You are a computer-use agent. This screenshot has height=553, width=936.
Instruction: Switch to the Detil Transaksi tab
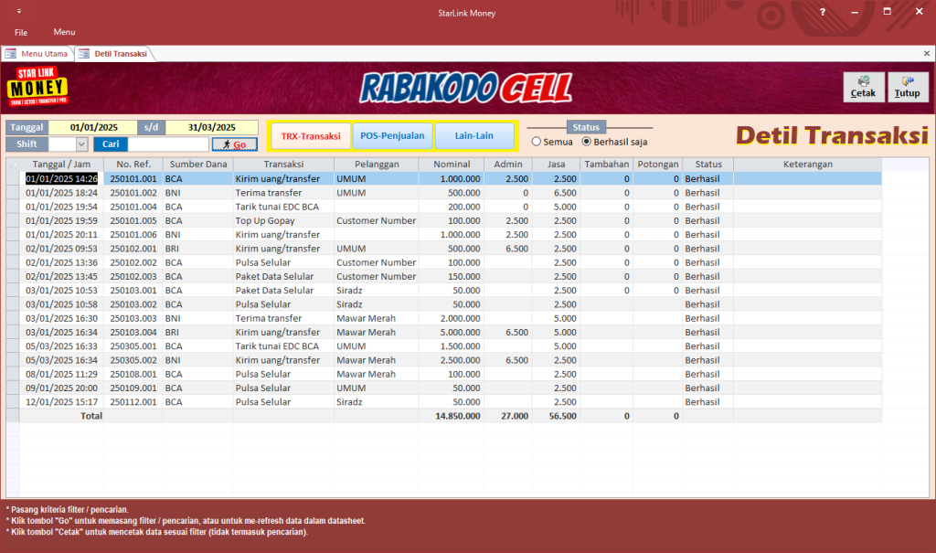[114, 54]
